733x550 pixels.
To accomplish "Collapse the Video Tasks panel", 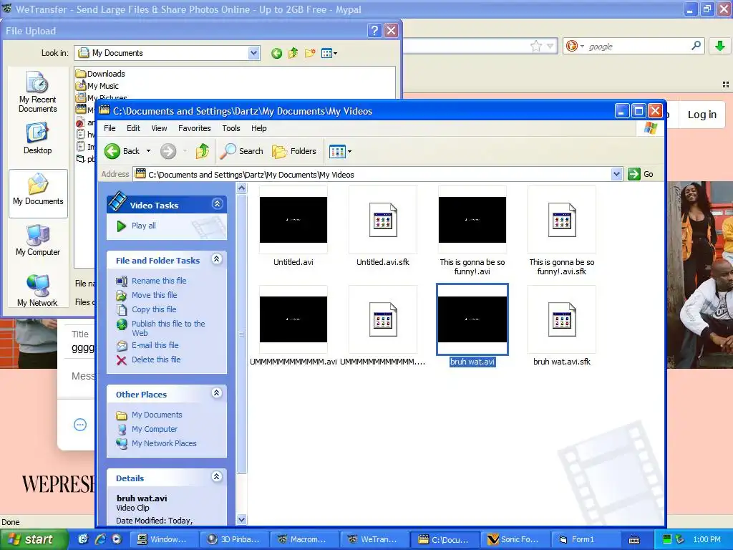I will coord(217,204).
